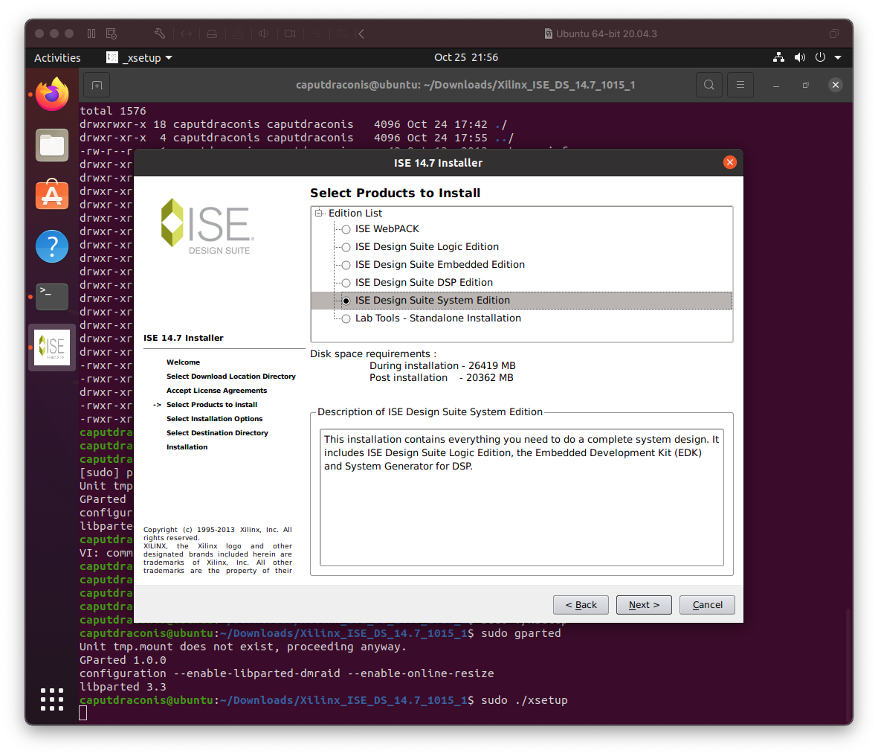Screen dimensions: 878x756
Task: Click the network status icon in top bar
Action: pyautogui.click(x=778, y=57)
